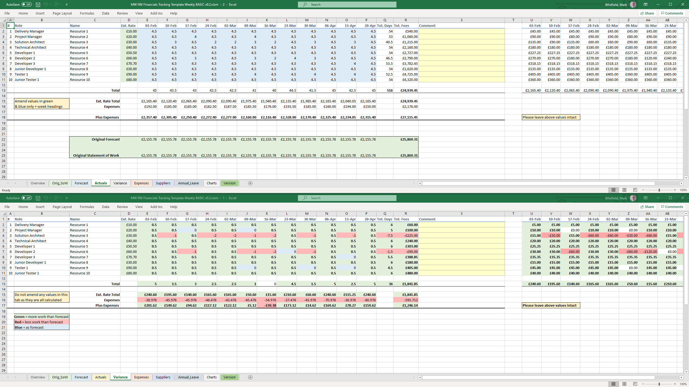Click Share button in top window
This screenshot has height=387, width=689.
coord(647,13)
